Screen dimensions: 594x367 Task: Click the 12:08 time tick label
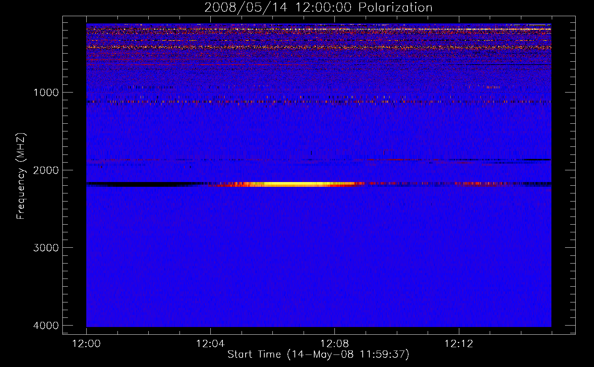[334, 344]
